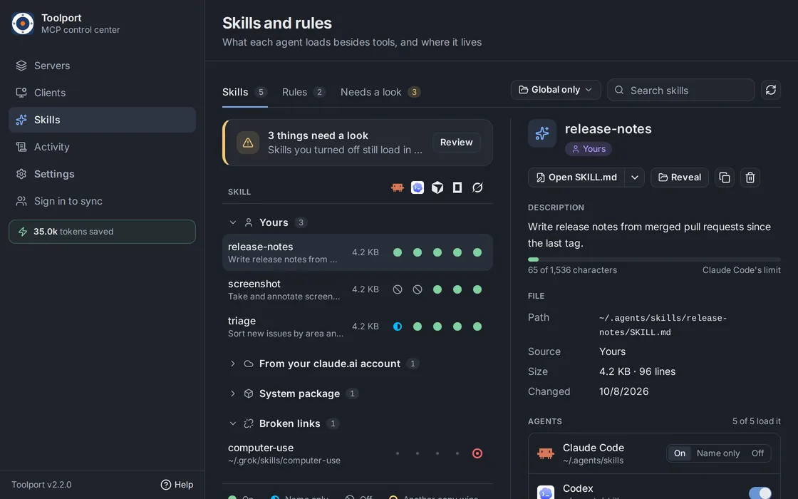
Task: Click the Grok slashed-circle column header icon
Action: click(x=477, y=188)
